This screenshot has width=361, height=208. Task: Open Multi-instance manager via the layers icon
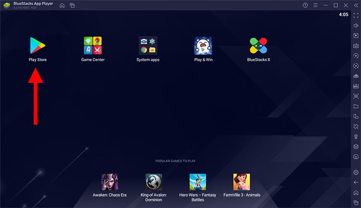(x=356, y=146)
